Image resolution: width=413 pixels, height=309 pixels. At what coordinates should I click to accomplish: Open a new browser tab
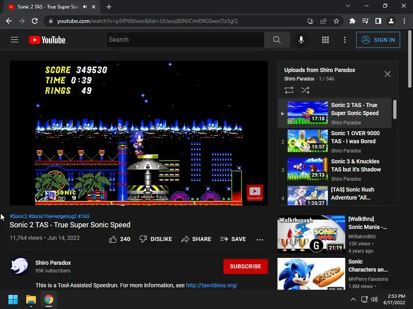109,7
